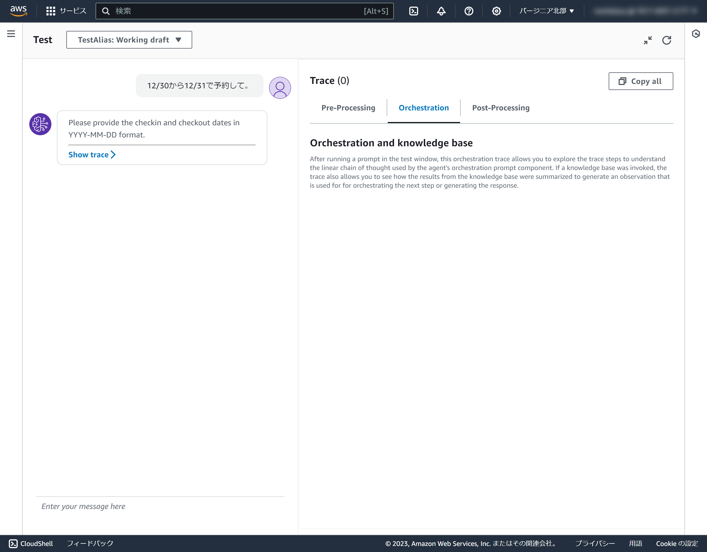Viewport: 707px width, 552px height.
Task: Open the right-side hexagon panel icon
Action: tap(696, 34)
